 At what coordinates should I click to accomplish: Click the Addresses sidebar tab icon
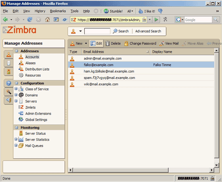[8, 54]
